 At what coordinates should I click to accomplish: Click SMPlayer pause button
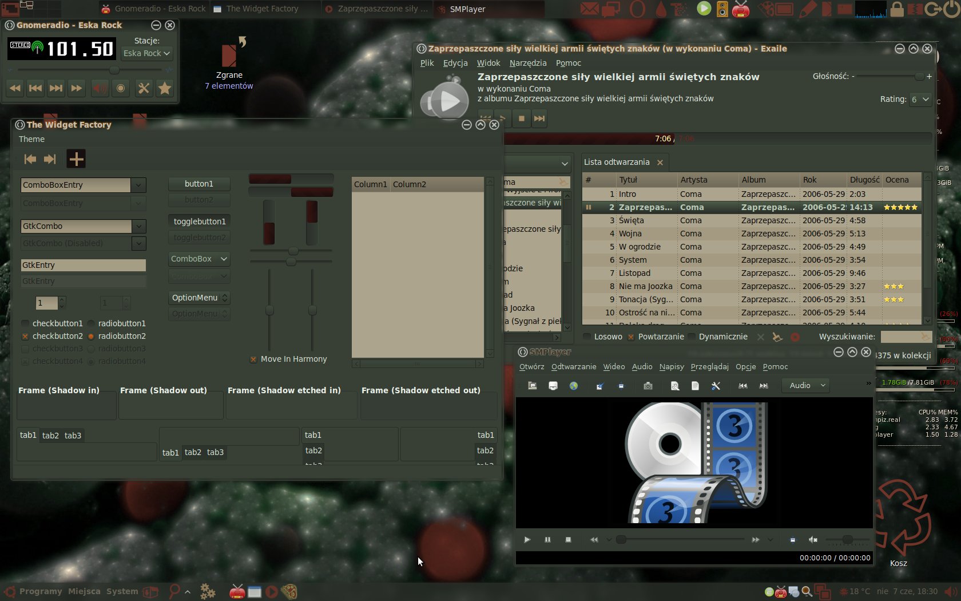[547, 539]
